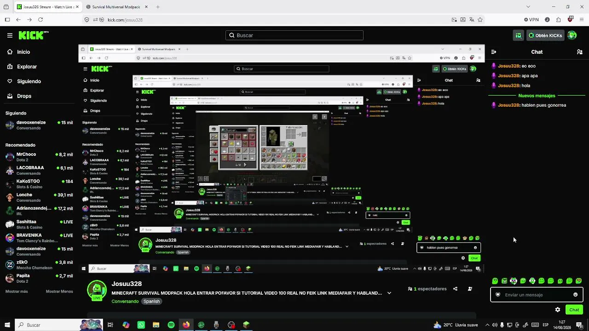589x331 pixels.
Task: Focus the Kick Buscar search field
Action: point(294,35)
